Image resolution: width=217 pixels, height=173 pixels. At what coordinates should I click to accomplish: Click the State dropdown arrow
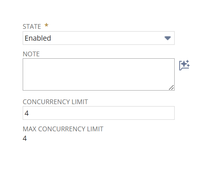[167, 38]
